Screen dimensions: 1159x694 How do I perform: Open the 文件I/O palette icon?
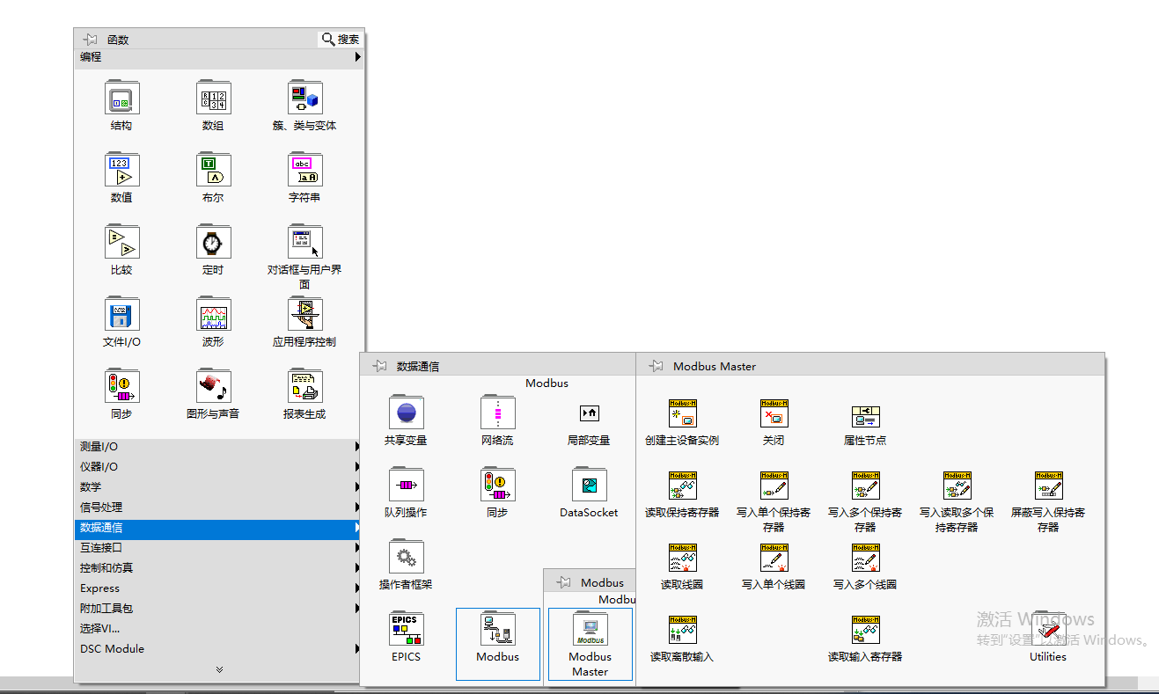[x=121, y=314]
